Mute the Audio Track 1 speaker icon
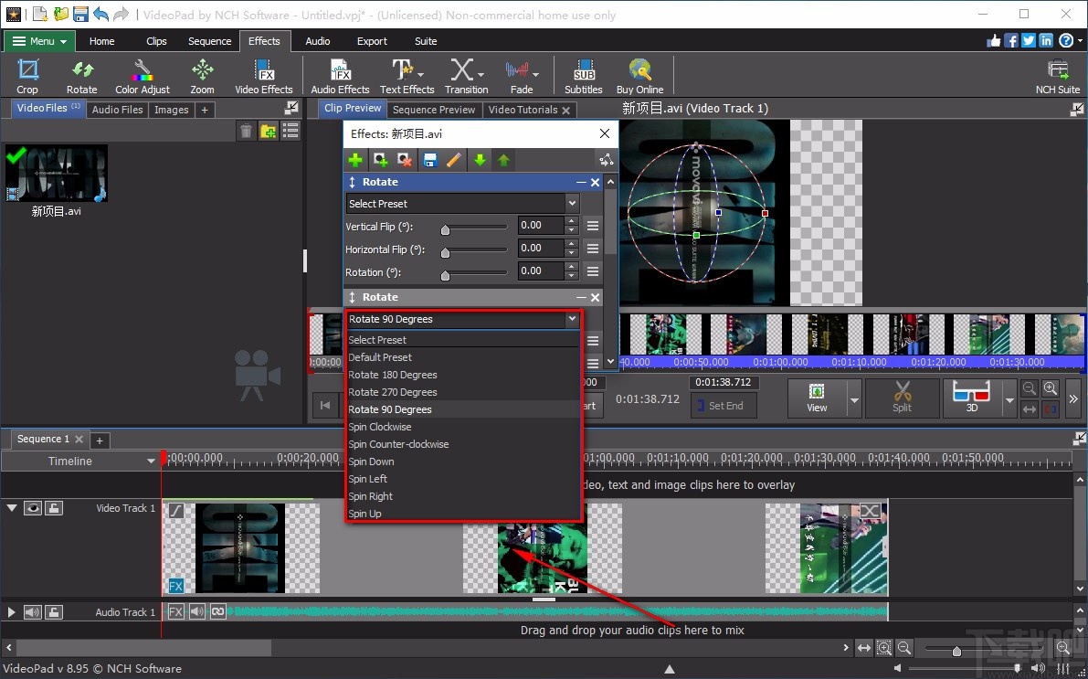The width and height of the screenshot is (1088, 679). [32, 612]
